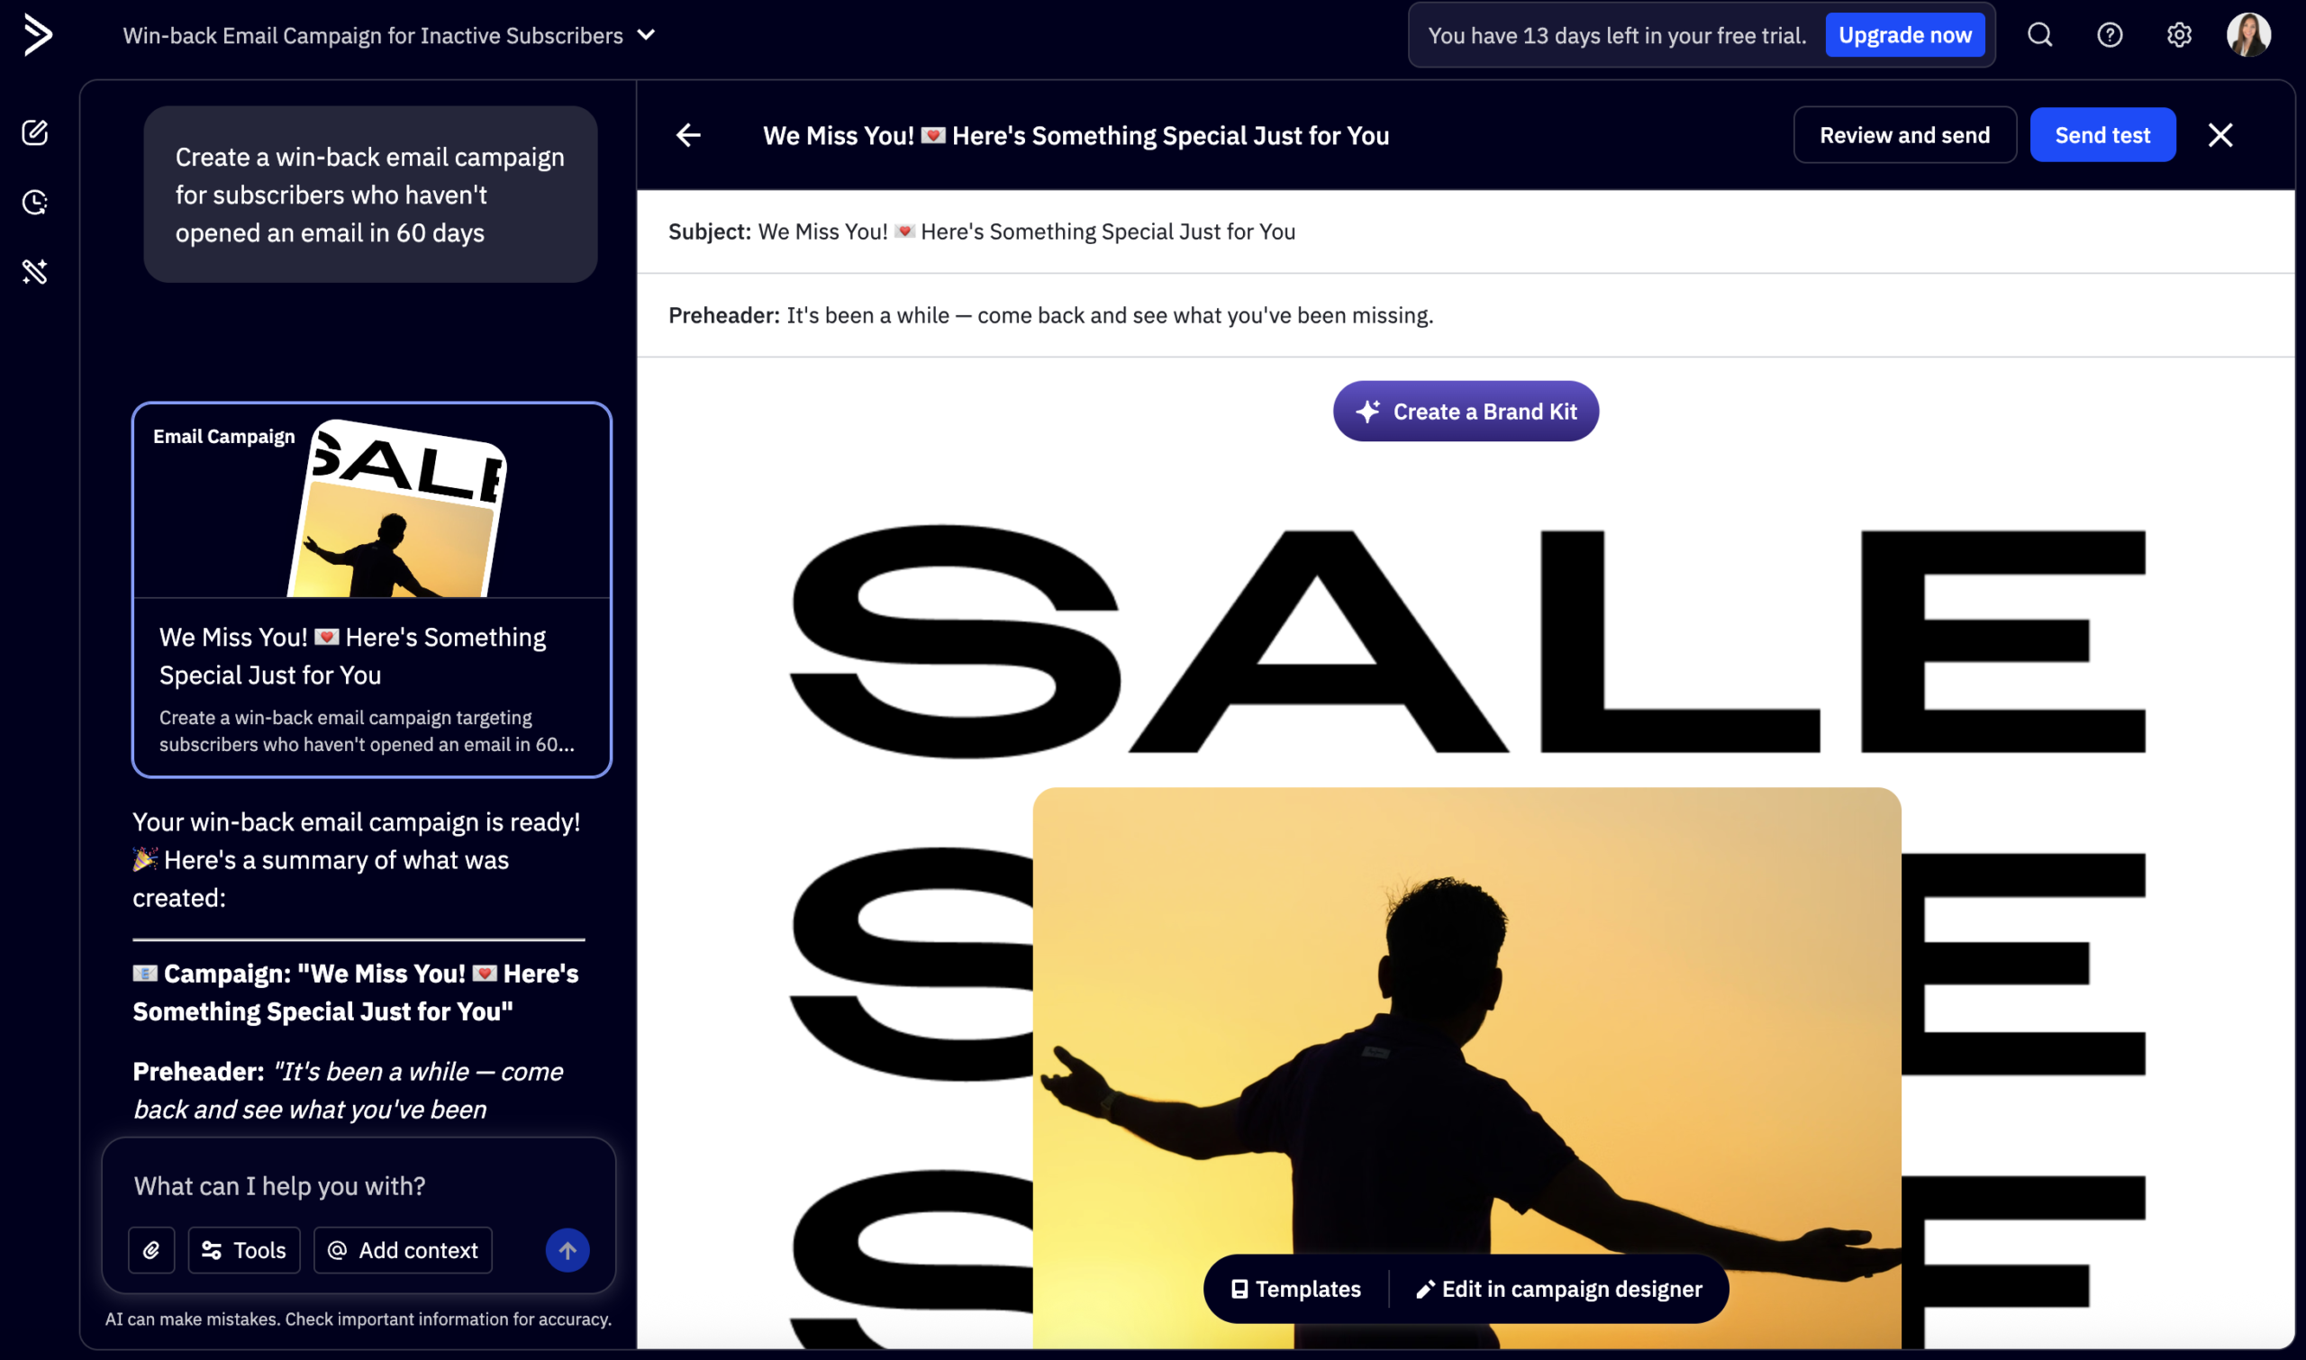Screen dimensions: 2306x1360
Task: Click the bold Campaign summary heading
Action: pyautogui.click(x=358, y=993)
